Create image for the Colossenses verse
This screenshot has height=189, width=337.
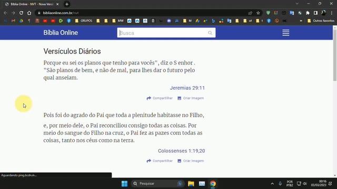191,161
